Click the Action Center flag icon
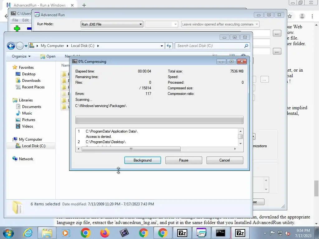The image size is (319, 239). (x=272, y=233)
